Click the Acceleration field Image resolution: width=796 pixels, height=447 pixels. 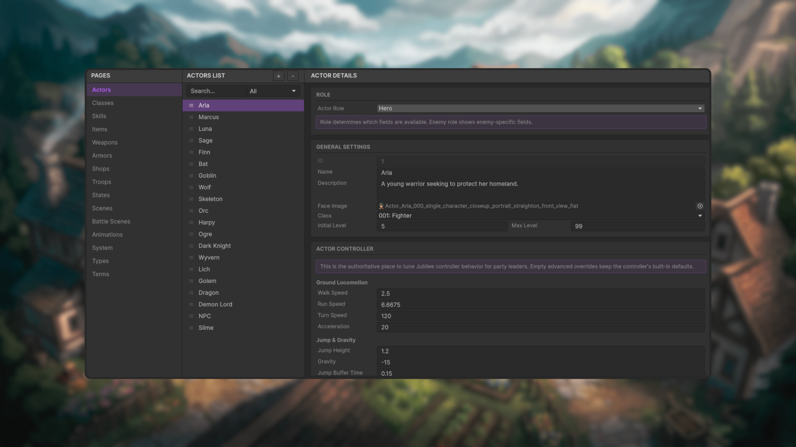[541, 327]
